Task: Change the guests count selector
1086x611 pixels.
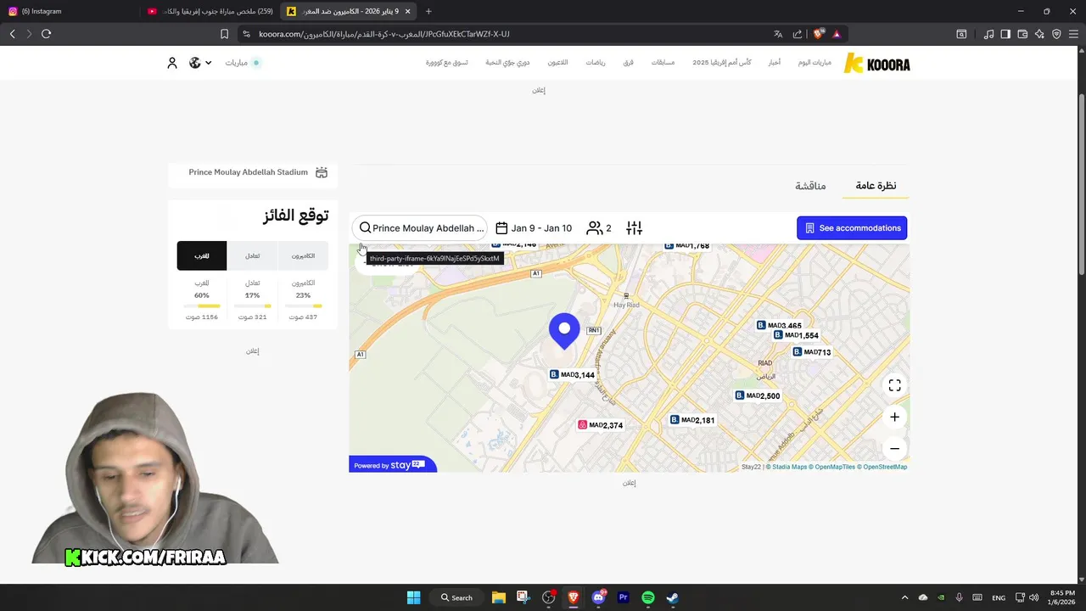Action: click(599, 228)
